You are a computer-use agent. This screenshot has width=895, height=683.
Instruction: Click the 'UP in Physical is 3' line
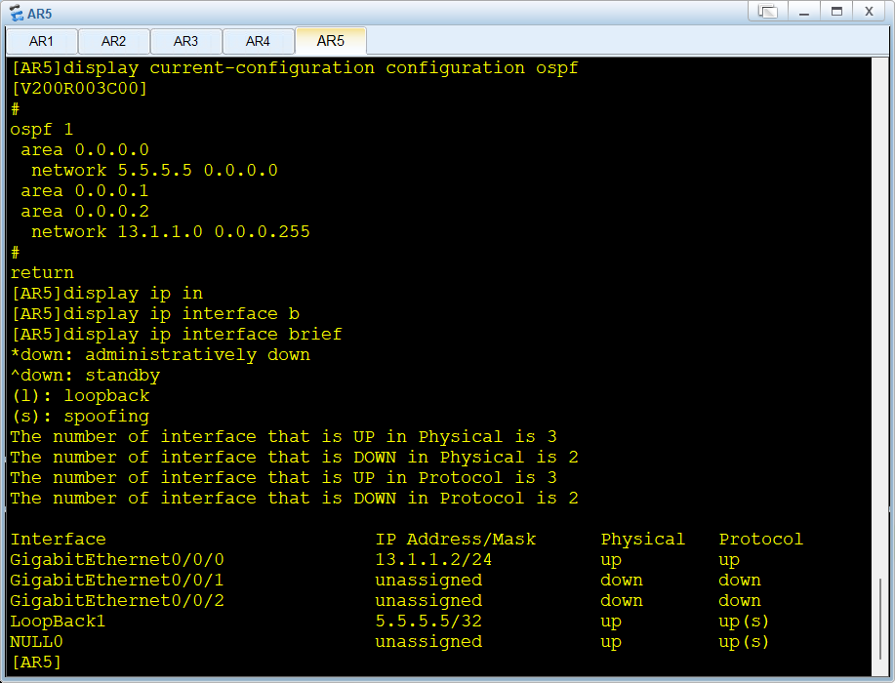pyautogui.click(x=283, y=437)
